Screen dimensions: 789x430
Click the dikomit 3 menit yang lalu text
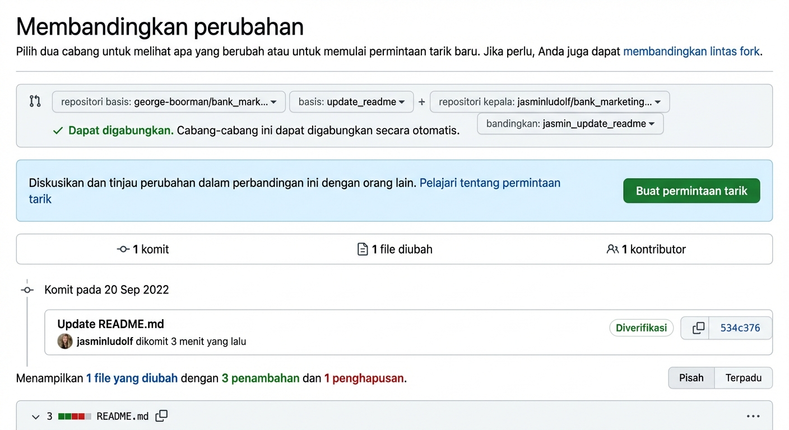tap(191, 342)
